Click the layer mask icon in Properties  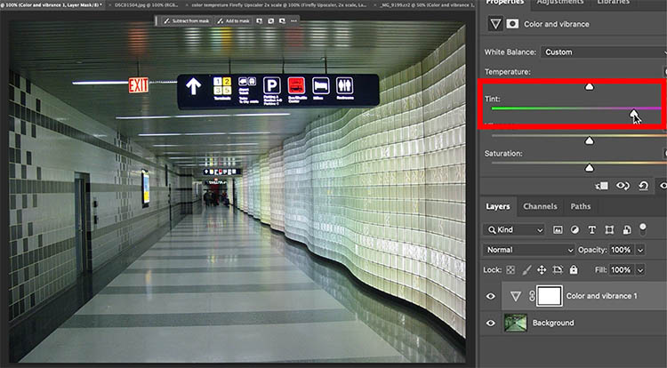click(513, 24)
